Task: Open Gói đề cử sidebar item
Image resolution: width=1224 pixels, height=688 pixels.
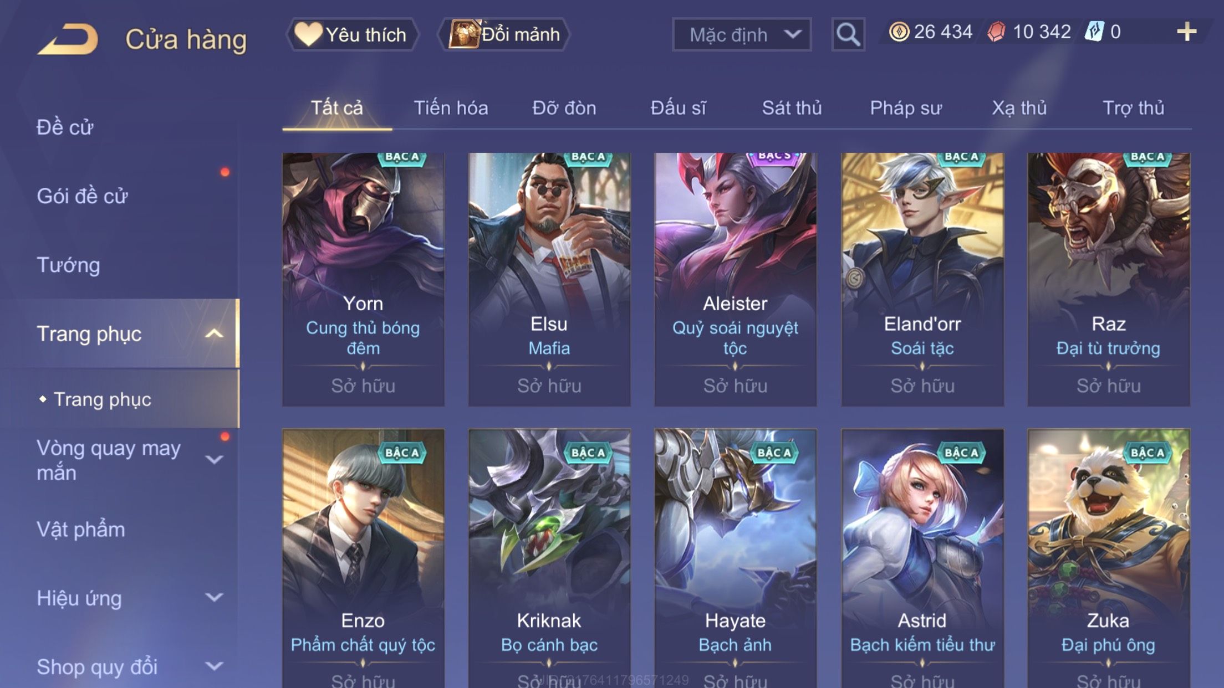Action: coord(82,196)
